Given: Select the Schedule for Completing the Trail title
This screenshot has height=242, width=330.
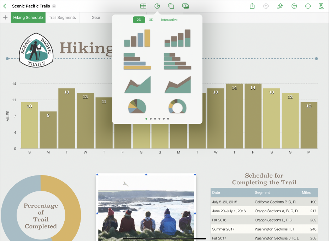Looking at the screenshot, I should pyautogui.click(x=264, y=179).
